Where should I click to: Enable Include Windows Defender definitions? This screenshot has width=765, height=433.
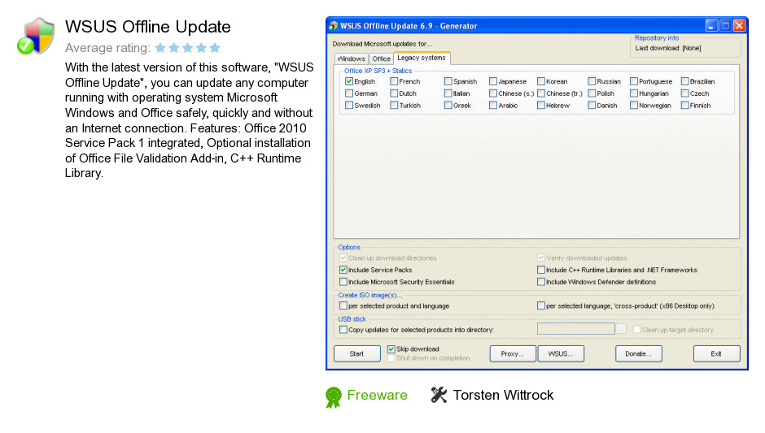(x=540, y=282)
